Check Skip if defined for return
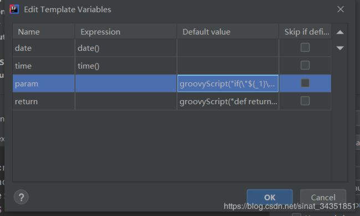The width and height of the screenshot is (360, 216). coord(305,101)
